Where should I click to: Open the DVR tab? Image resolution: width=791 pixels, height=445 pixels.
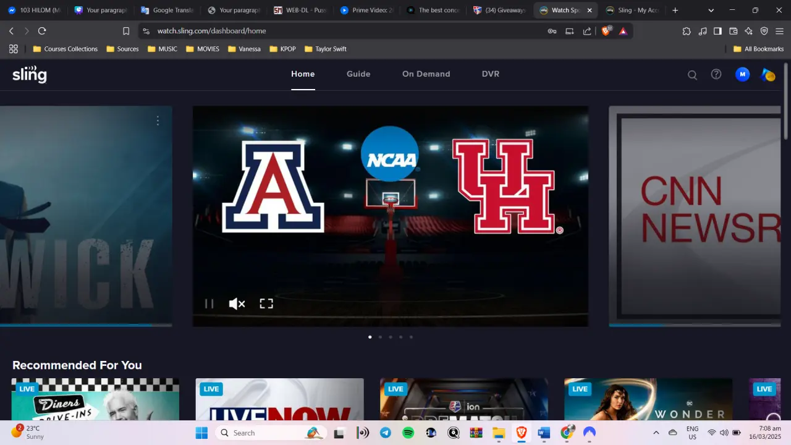(491, 74)
